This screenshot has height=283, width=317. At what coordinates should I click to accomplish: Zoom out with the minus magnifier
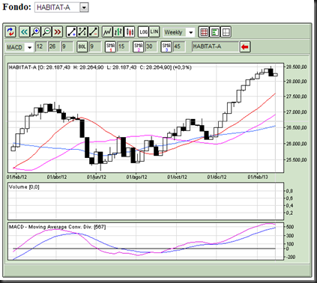pyautogui.click(x=46, y=32)
